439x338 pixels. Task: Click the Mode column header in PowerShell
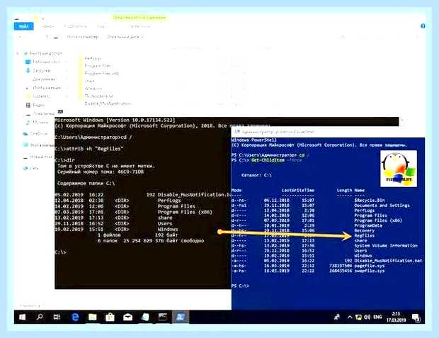pyautogui.click(x=236, y=191)
